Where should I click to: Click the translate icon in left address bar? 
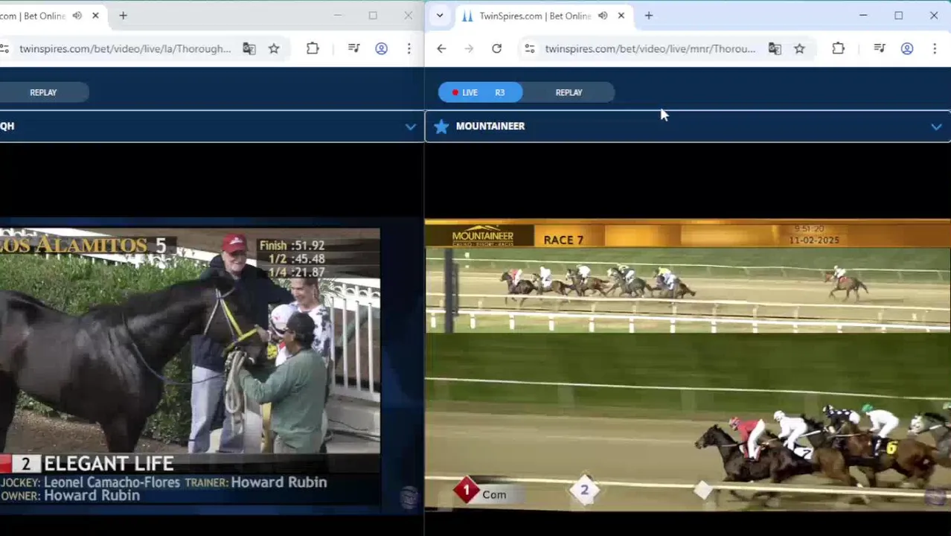click(249, 48)
